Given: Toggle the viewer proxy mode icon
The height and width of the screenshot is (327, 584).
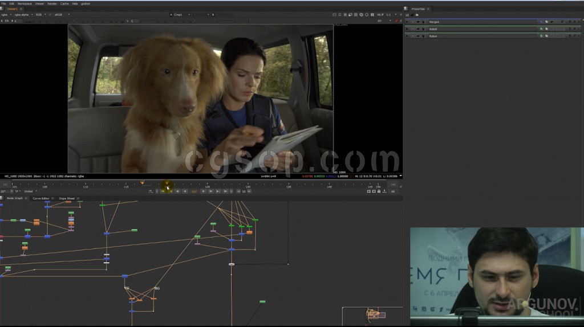Looking at the screenshot, I should [x=351, y=14].
